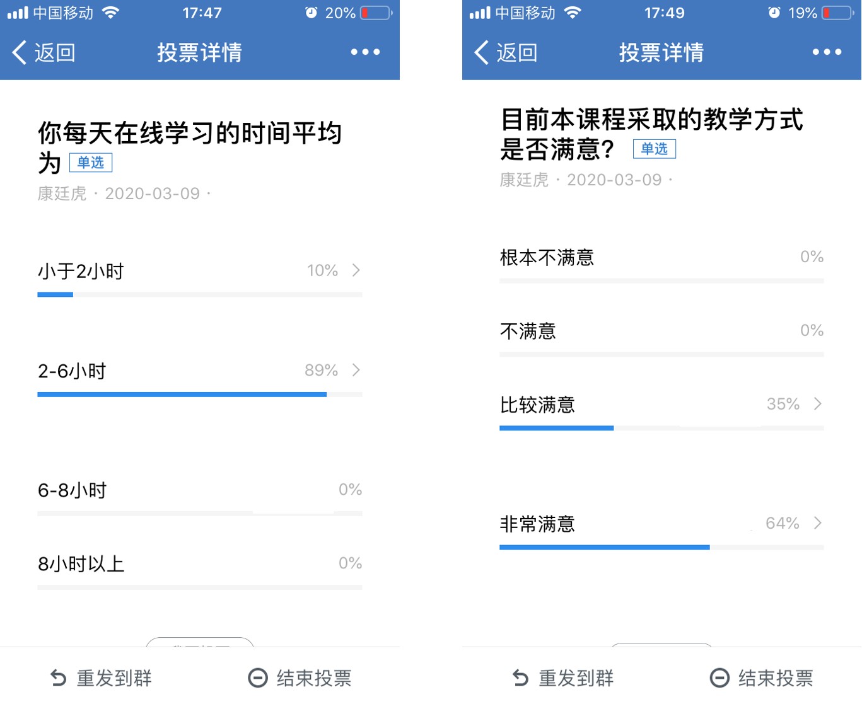862x709 pixels.
Task: Click 结束投票 text on right screen
Action: [776, 678]
